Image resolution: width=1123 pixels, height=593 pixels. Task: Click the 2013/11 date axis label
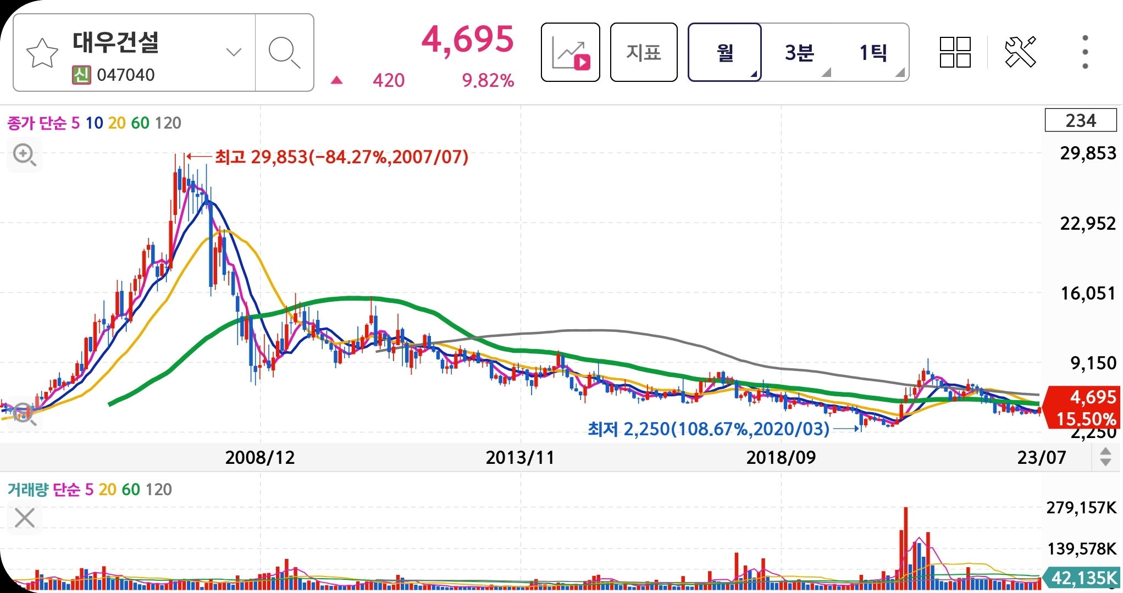(x=520, y=457)
